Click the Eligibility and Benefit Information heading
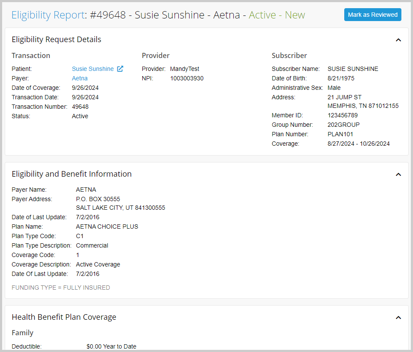 click(x=71, y=174)
